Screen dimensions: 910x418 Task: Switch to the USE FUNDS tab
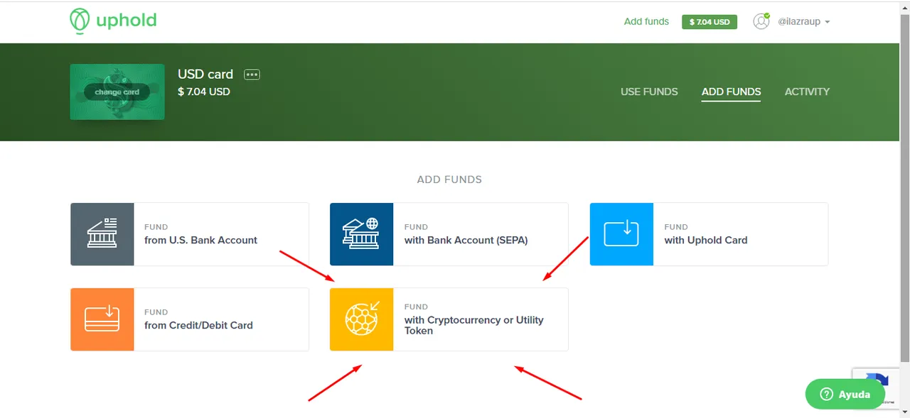pyautogui.click(x=649, y=92)
